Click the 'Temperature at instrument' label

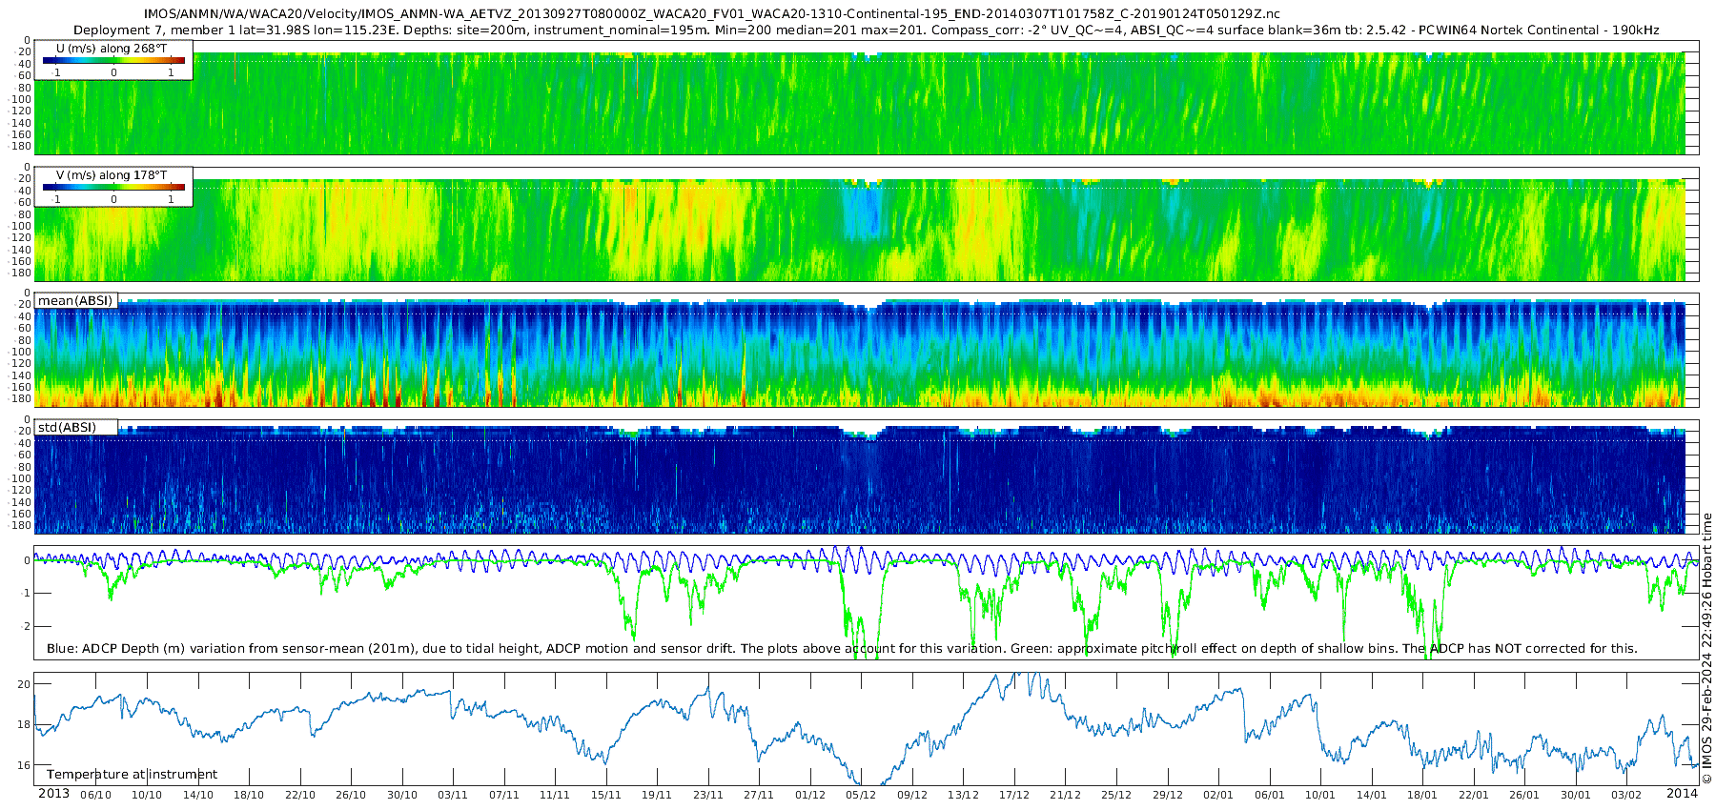[x=132, y=775]
